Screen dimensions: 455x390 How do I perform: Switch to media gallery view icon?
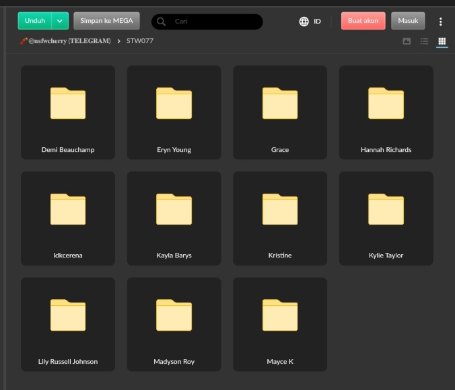(x=407, y=41)
